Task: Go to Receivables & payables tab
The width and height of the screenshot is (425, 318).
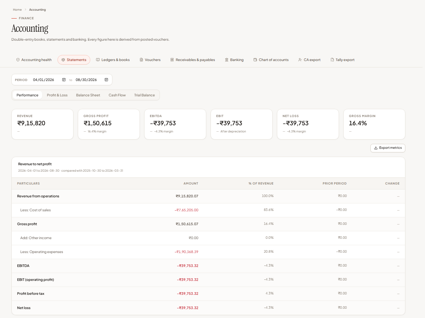Action: pos(193,60)
